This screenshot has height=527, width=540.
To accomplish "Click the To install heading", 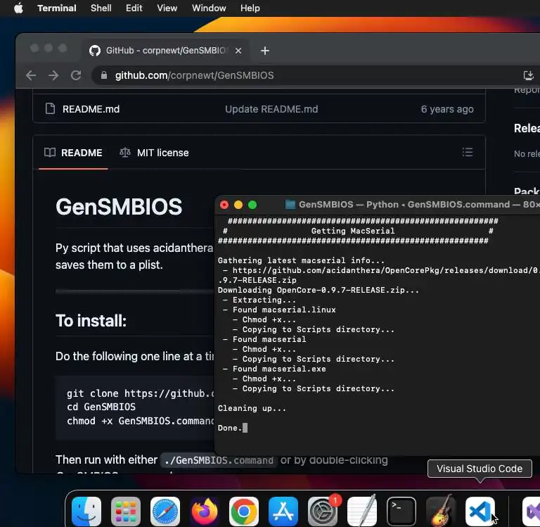I will [x=91, y=321].
